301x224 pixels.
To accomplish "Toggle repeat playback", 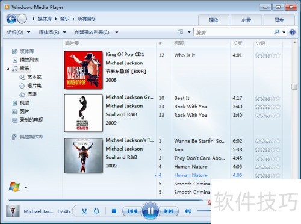I will [x=96, y=211].
